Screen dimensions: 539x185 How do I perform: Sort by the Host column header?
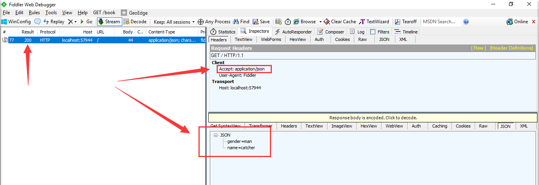(77, 32)
